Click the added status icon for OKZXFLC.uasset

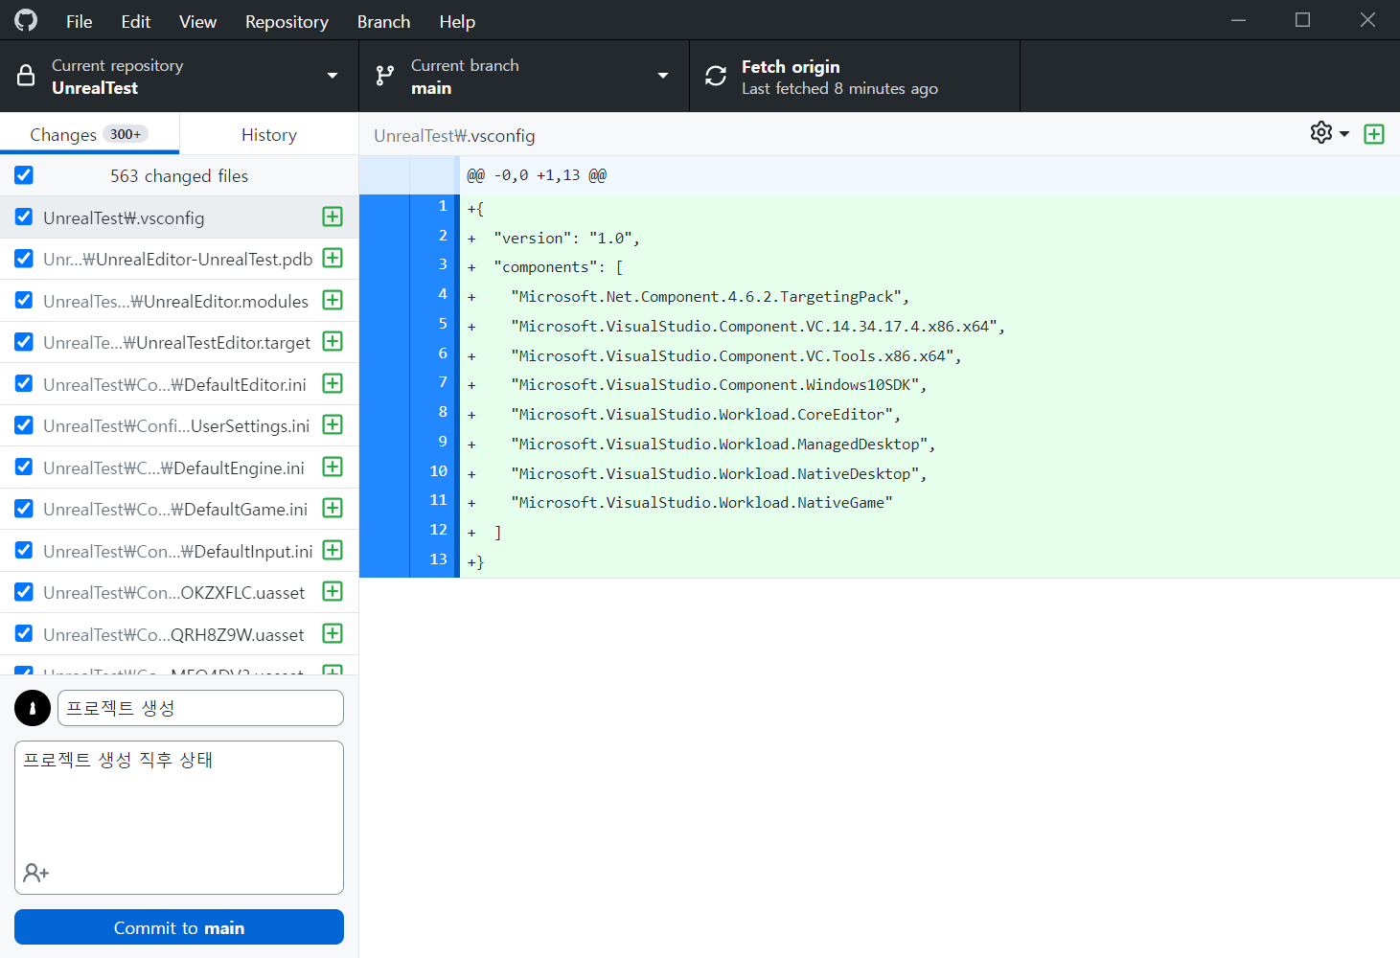333,591
